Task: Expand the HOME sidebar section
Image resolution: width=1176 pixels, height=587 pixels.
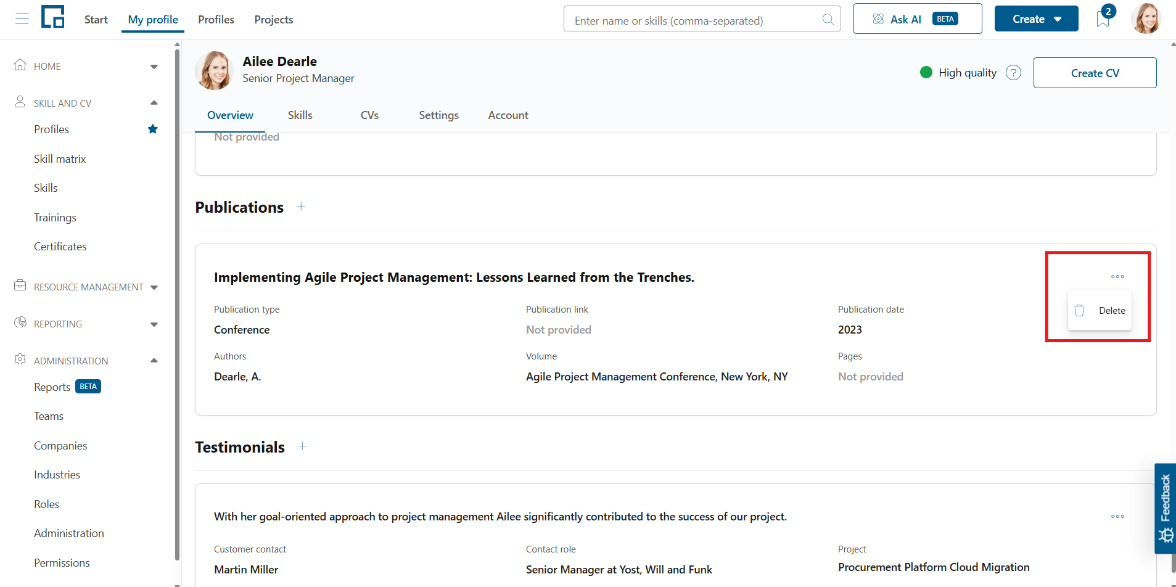Action: pos(154,67)
